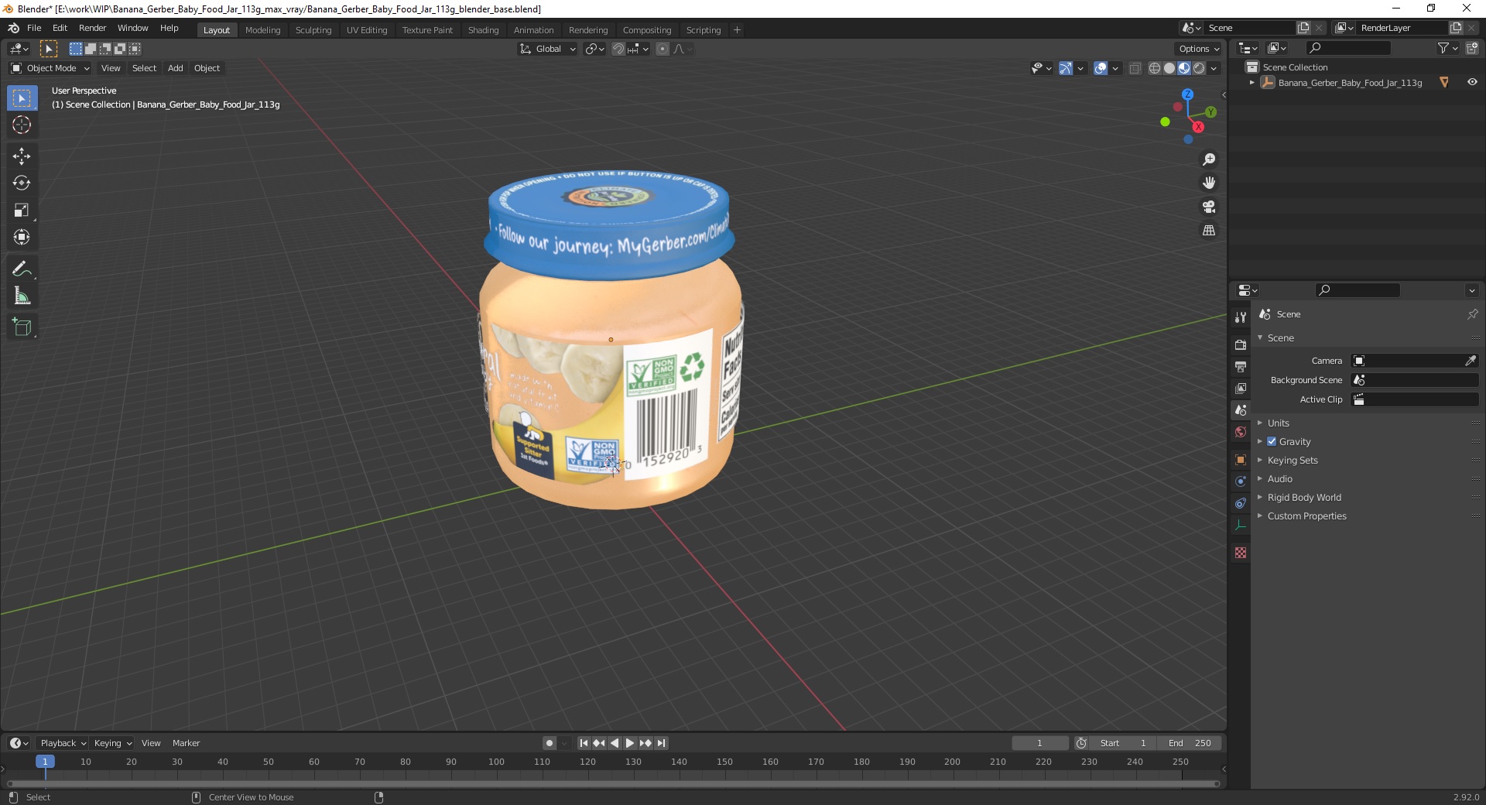The width and height of the screenshot is (1486, 805).
Task: Click the current frame number field
Action: pyautogui.click(x=1039, y=743)
